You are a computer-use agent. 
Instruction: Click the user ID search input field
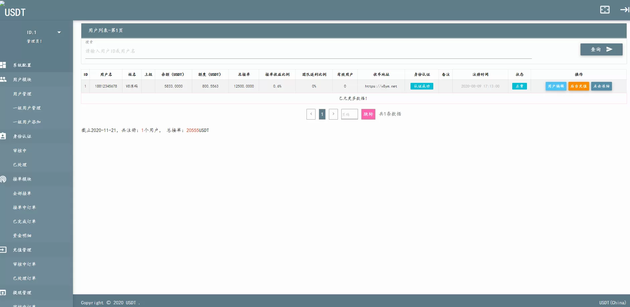(308, 51)
